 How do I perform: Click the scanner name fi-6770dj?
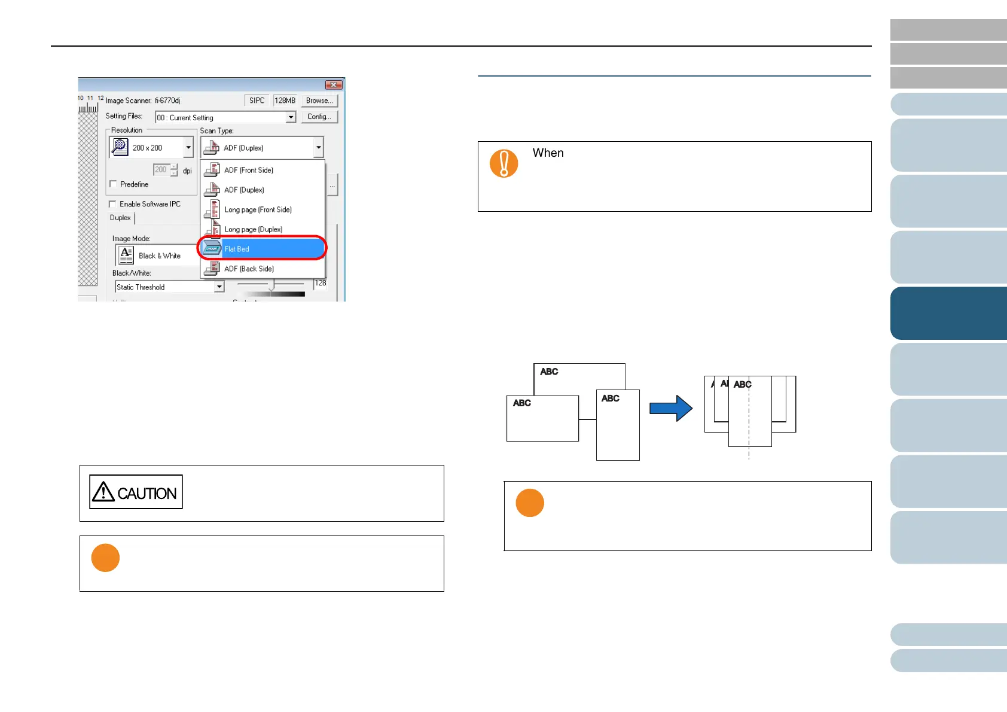pos(167,101)
